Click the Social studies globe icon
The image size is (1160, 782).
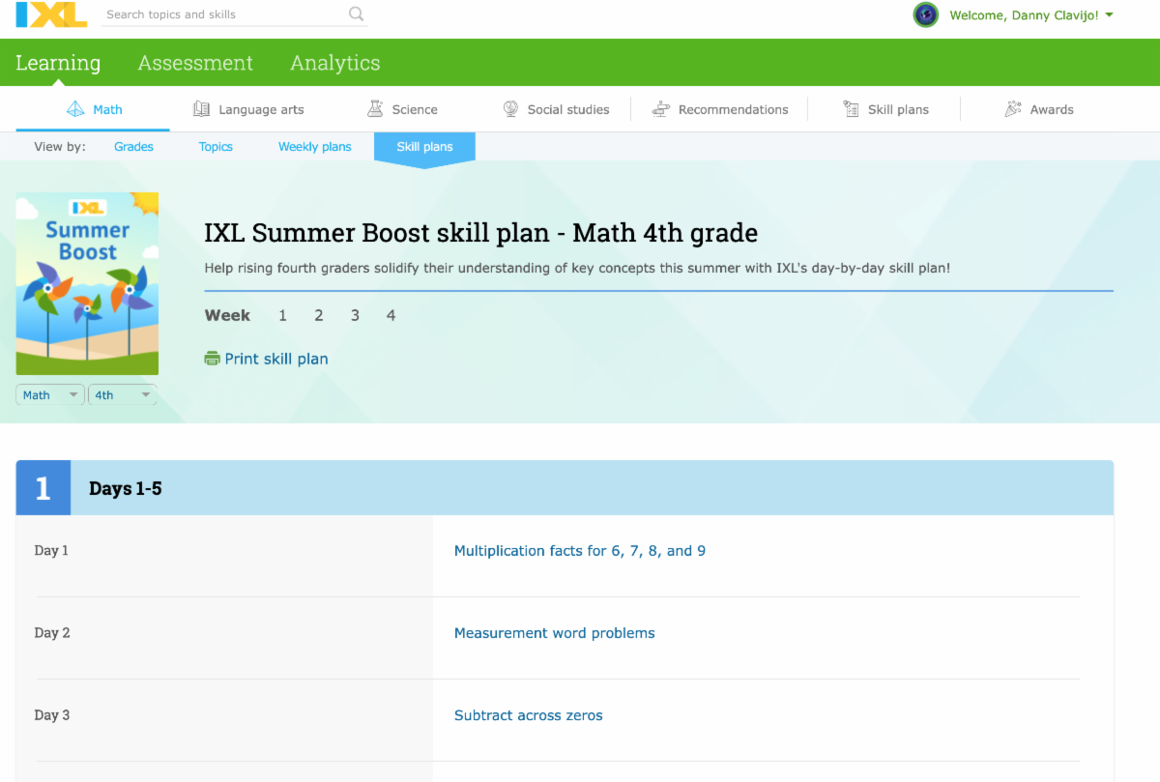(x=510, y=109)
